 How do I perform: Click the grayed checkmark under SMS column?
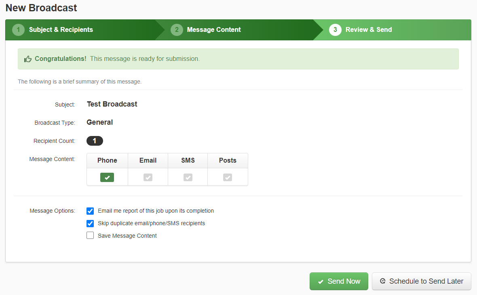click(x=187, y=177)
